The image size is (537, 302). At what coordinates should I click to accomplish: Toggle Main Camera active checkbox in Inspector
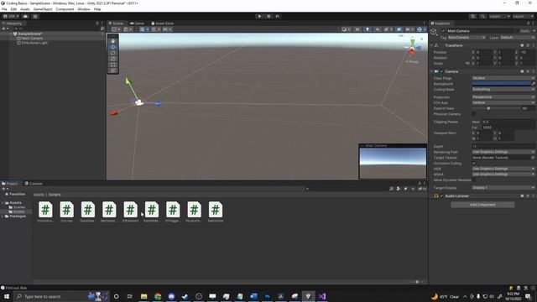pyautogui.click(x=444, y=31)
